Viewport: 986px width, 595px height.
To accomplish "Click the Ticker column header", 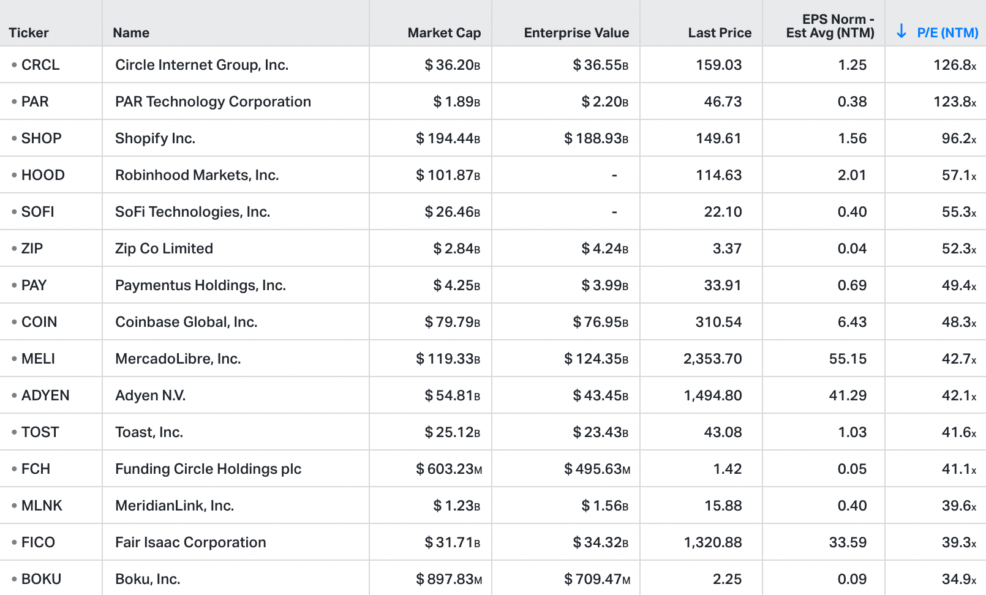I will coord(29,33).
